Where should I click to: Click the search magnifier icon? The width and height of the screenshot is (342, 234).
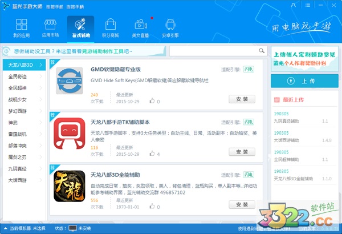point(262,51)
